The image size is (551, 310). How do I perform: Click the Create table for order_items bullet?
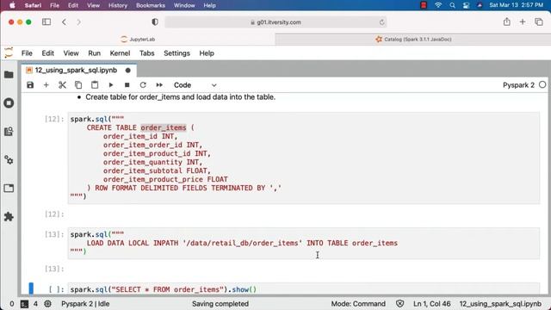click(x=180, y=97)
